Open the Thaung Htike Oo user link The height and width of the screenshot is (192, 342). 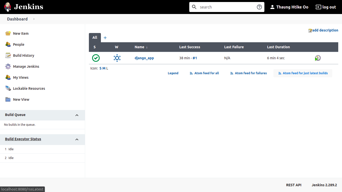[292, 7]
